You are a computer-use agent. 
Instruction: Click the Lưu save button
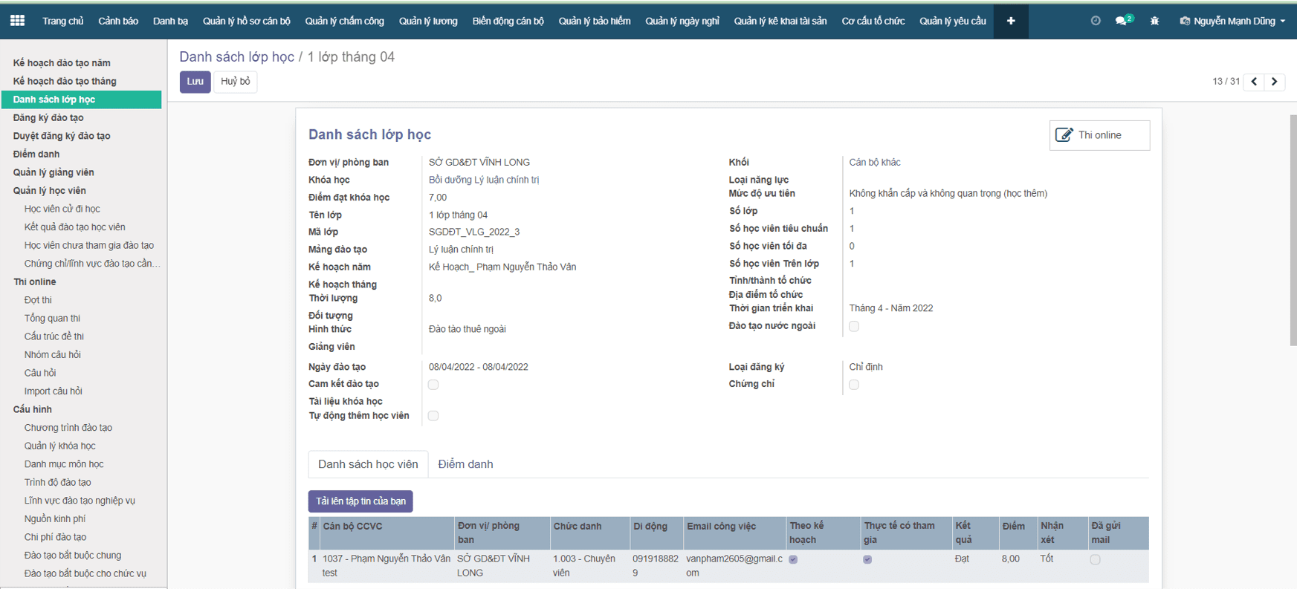[x=195, y=82]
